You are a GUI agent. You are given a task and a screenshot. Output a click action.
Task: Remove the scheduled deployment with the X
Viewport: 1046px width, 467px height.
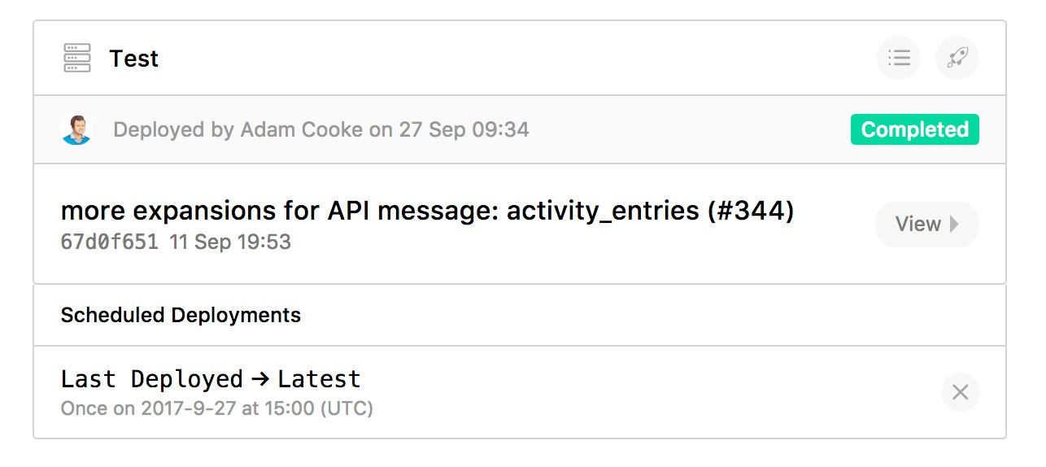pyautogui.click(x=960, y=393)
